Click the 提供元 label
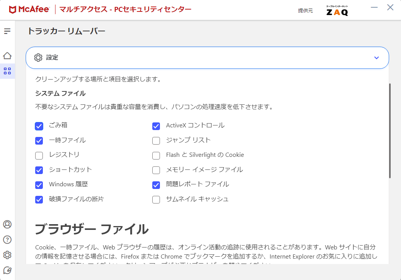 (x=305, y=11)
